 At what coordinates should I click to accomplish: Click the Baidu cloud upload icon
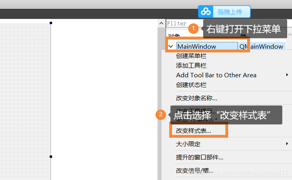[206, 12]
